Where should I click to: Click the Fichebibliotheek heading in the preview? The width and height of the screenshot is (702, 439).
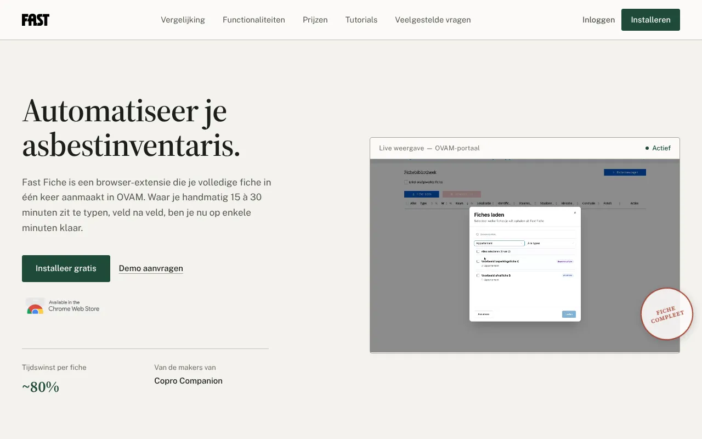click(x=420, y=172)
